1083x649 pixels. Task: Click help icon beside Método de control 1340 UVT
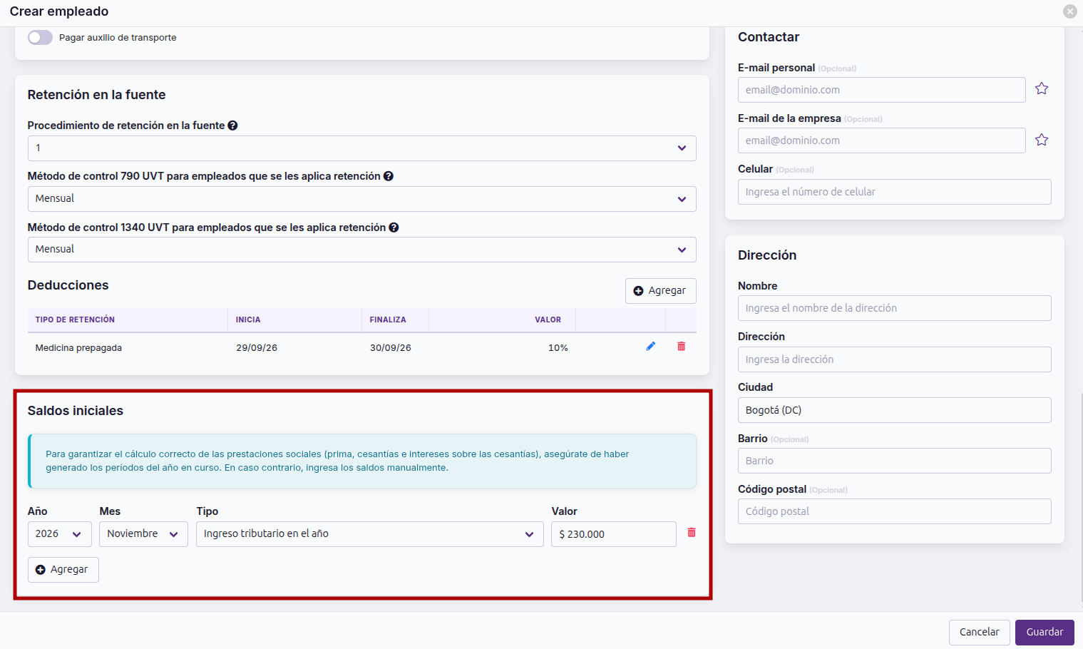(x=394, y=228)
